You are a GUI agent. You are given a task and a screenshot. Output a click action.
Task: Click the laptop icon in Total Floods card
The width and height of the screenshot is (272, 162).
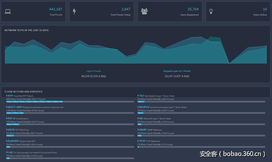point(8,12)
